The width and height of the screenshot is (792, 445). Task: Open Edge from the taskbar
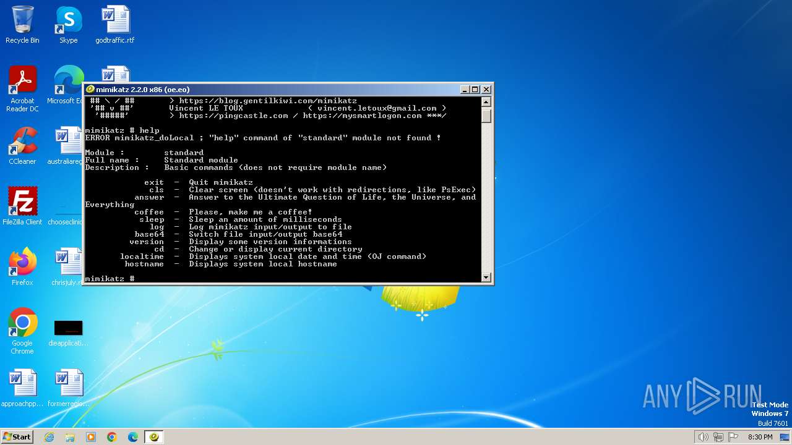(x=133, y=437)
